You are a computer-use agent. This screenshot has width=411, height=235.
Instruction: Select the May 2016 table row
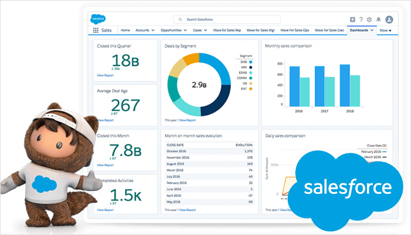[x=210, y=202]
